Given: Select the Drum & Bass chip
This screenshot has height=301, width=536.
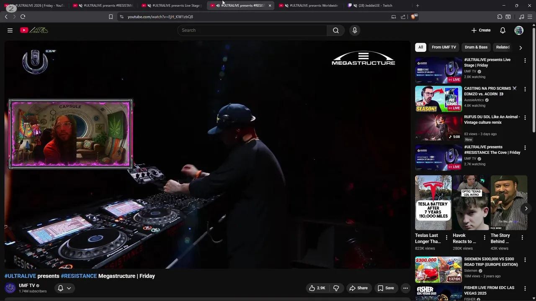Looking at the screenshot, I should click(476, 47).
